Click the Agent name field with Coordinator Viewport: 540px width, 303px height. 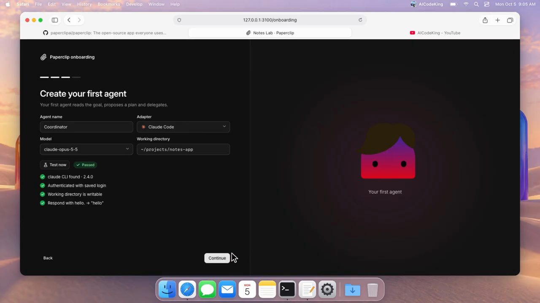click(x=86, y=127)
